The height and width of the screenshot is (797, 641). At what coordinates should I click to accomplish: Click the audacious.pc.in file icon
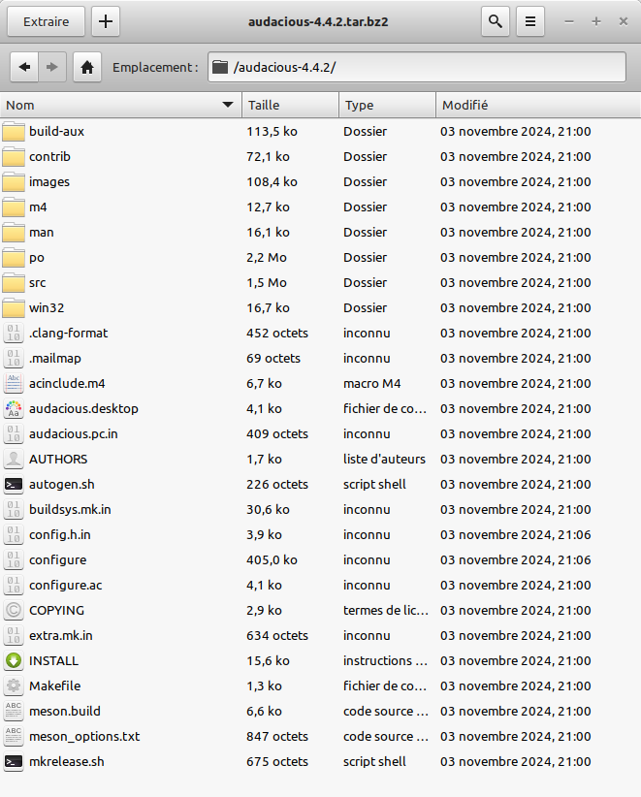tap(14, 434)
